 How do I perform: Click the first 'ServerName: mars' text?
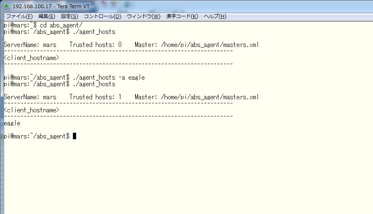[x=30, y=45]
